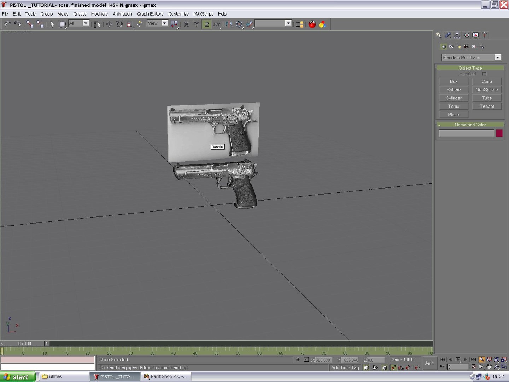Switch to the Utilities hammer tab
Image resolution: width=509 pixels, height=382 pixels.
point(485,35)
